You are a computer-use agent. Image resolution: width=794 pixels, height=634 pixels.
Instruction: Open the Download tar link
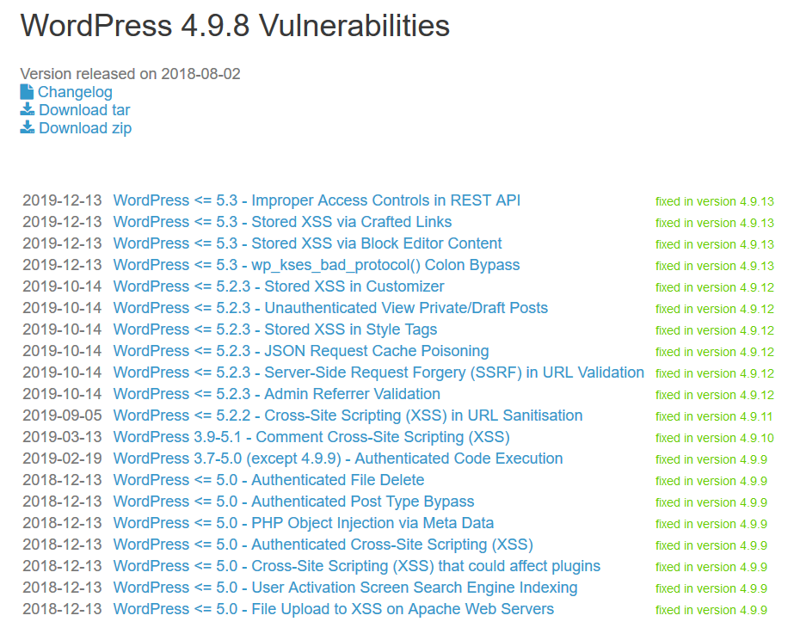tap(84, 110)
